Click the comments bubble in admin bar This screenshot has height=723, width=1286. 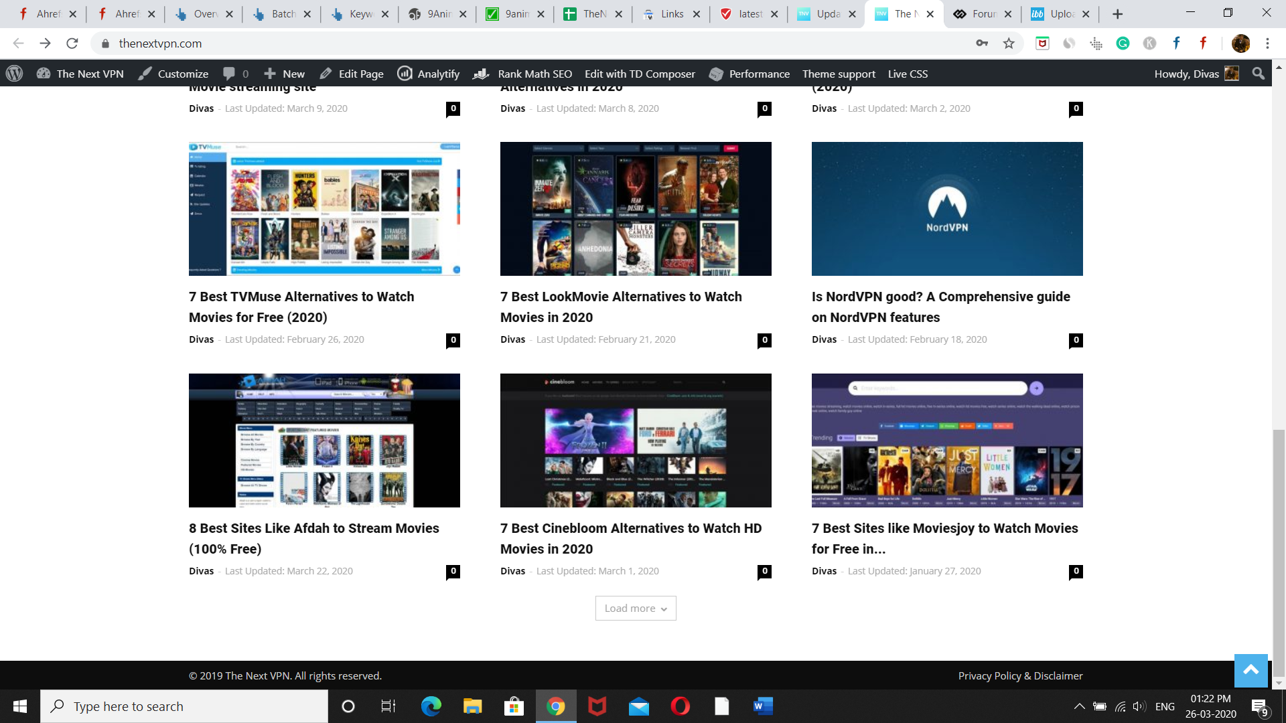pos(236,74)
